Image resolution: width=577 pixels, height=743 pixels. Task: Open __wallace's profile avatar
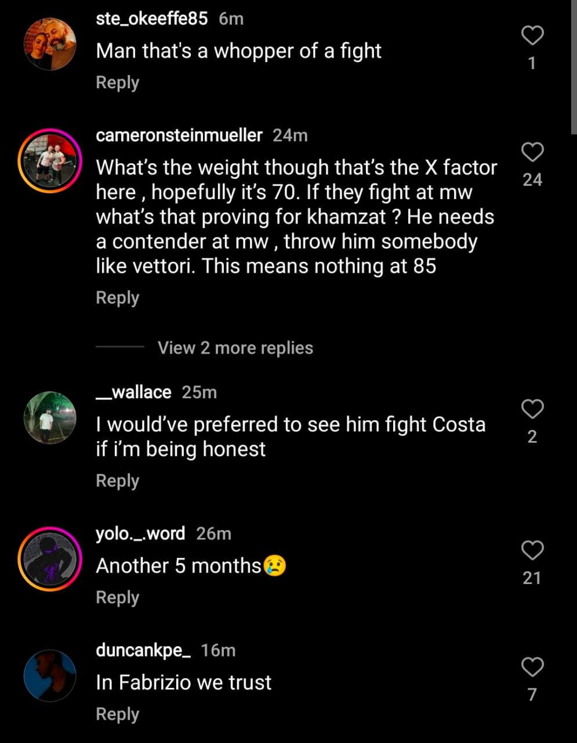[x=50, y=418]
